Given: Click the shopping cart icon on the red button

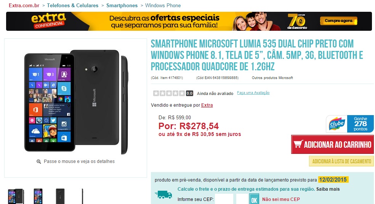Looking at the screenshot, I should coord(298,144).
